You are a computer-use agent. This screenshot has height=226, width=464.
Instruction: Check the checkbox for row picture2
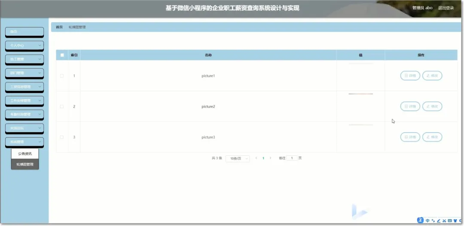click(62, 107)
